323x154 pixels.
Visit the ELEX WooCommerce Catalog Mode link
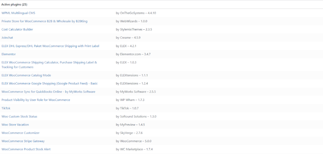click(26, 75)
